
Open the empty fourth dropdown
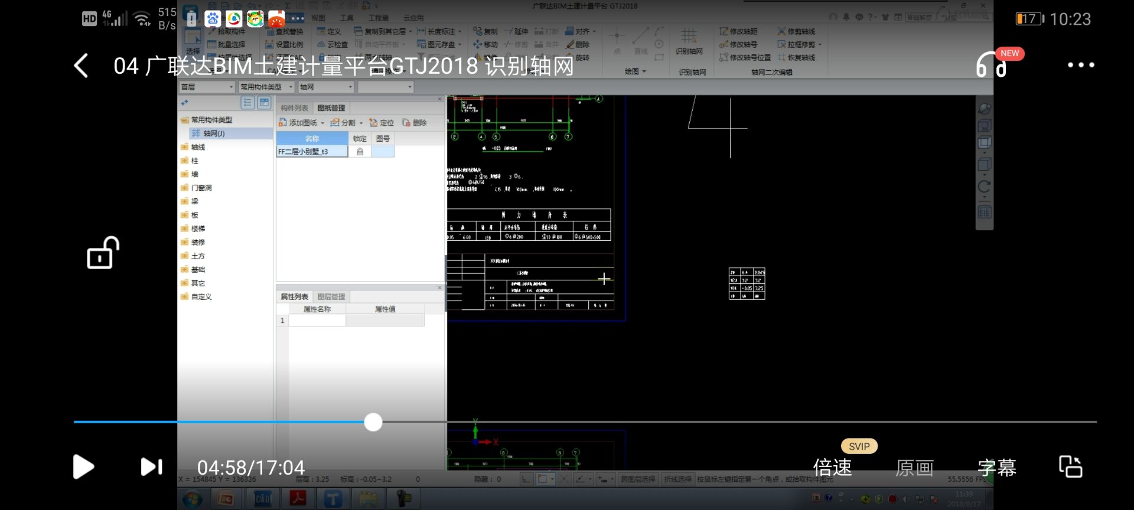click(x=385, y=87)
